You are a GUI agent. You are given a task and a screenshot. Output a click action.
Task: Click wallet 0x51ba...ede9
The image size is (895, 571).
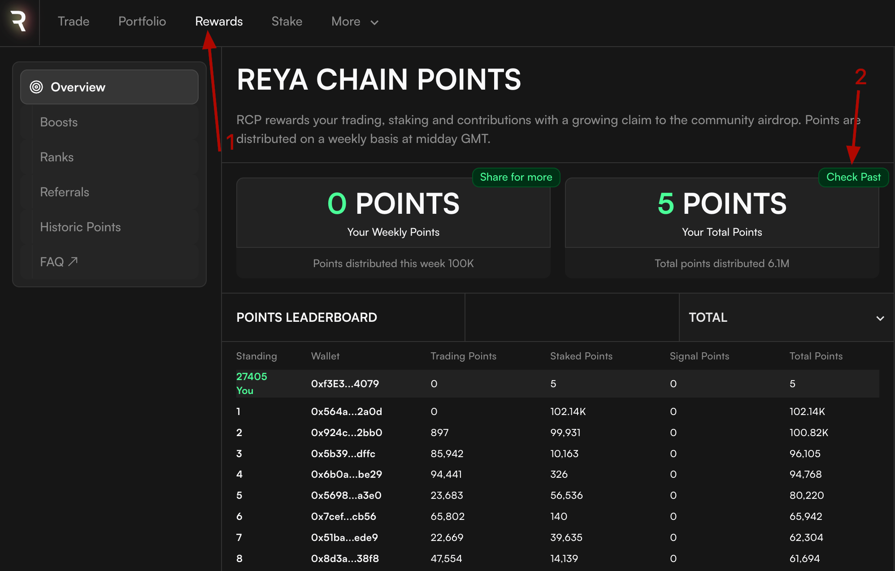[x=344, y=537]
